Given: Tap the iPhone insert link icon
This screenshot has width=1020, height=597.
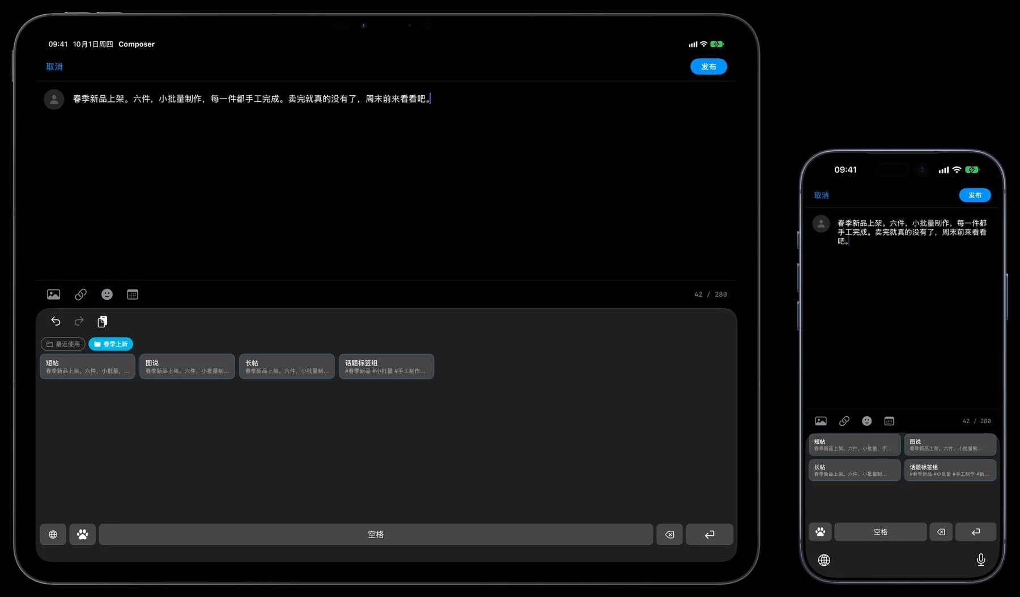Looking at the screenshot, I should coord(844,421).
